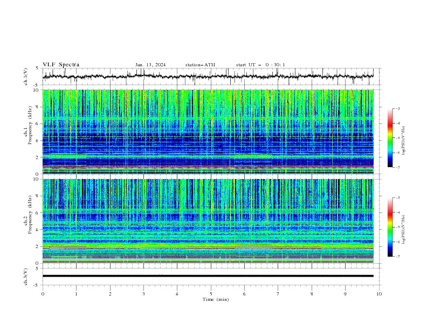Click the ch.1 voltage waveform trace
This screenshot has height=330, width=427.
pos(208,77)
